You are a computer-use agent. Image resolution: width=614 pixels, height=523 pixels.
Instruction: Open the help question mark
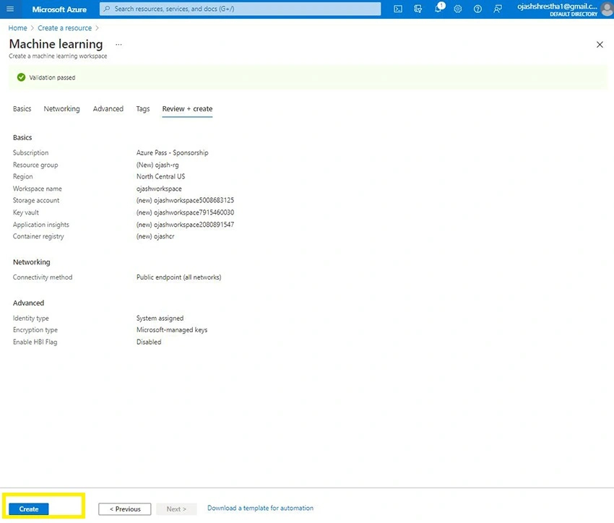click(x=477, y=9)
